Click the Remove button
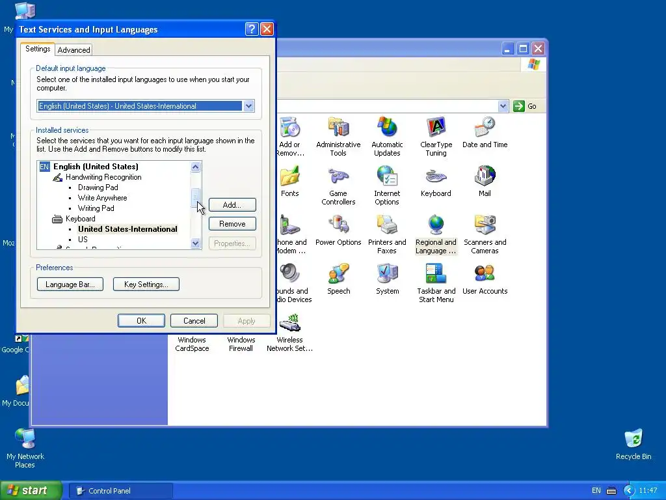The image size is (666, 500). tap(232, 224)
